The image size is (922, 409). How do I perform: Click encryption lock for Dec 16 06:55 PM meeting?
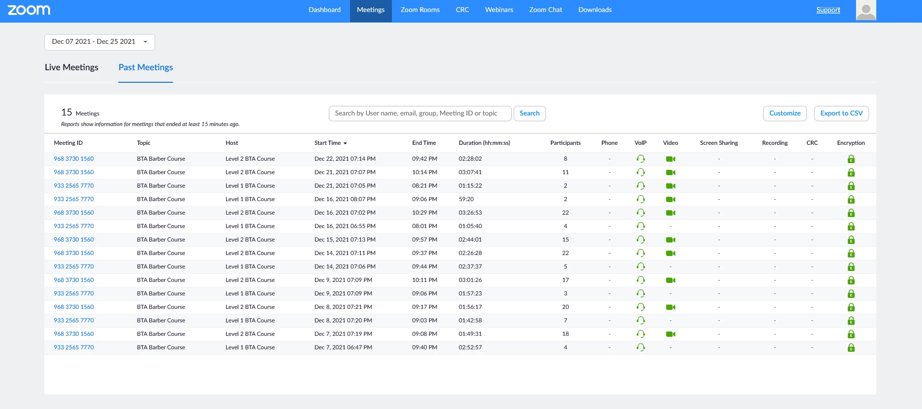[x=851, y=226]
